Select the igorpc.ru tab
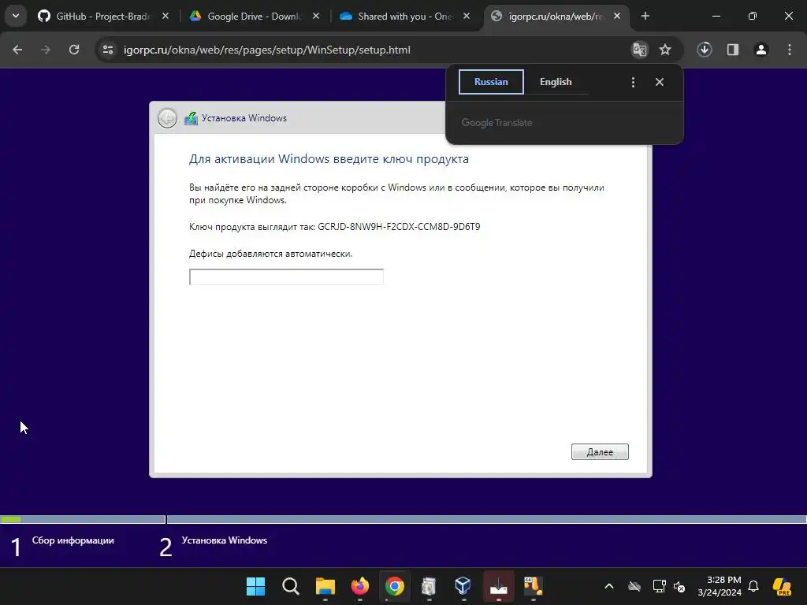The image size is (807, 605). pos(556,17)
